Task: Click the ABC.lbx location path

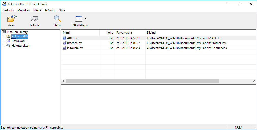Action: (184, 38)
